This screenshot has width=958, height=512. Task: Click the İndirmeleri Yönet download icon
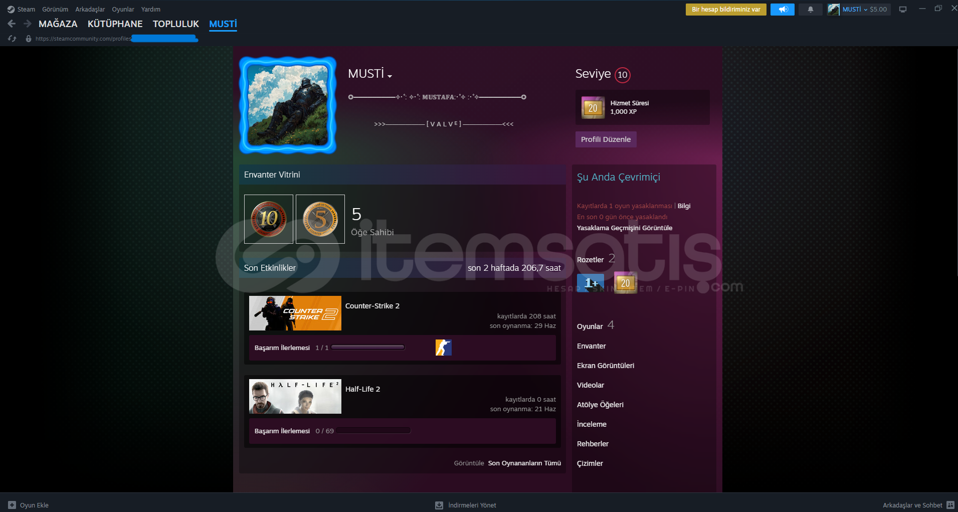439,505
